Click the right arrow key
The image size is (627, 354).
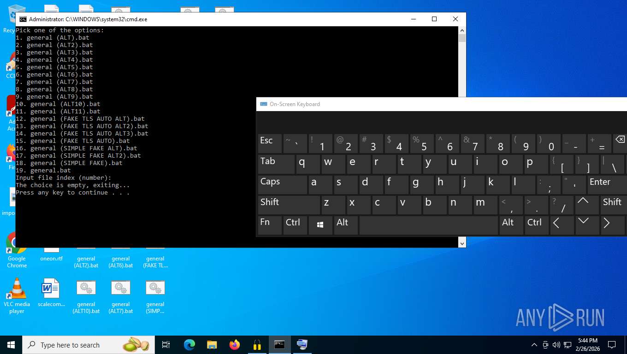click(x=612, y=225)
